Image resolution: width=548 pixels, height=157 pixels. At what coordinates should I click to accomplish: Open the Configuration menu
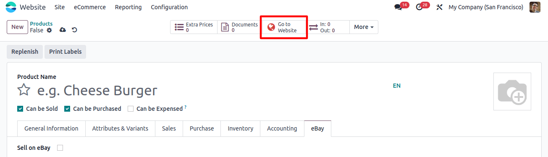point(169,7)
